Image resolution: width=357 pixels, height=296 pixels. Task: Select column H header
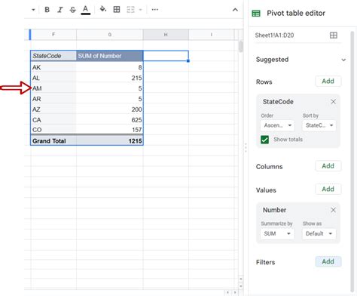coord(166,35)
